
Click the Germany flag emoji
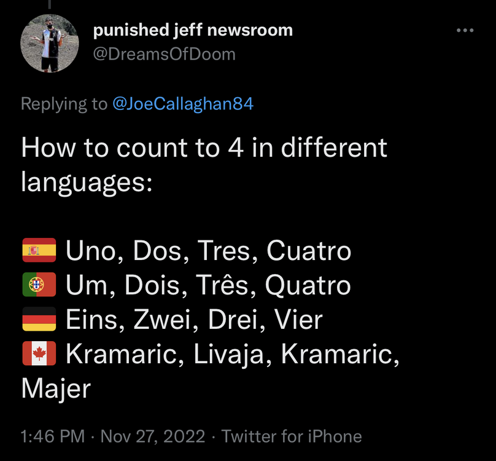pyautogui.click(x=39, y=320)
